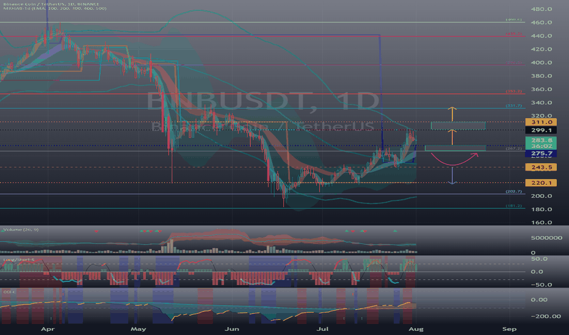The image size is (569, 335).
Task: Select the orange 220.1 price label
Action: (x=541, y=183)
